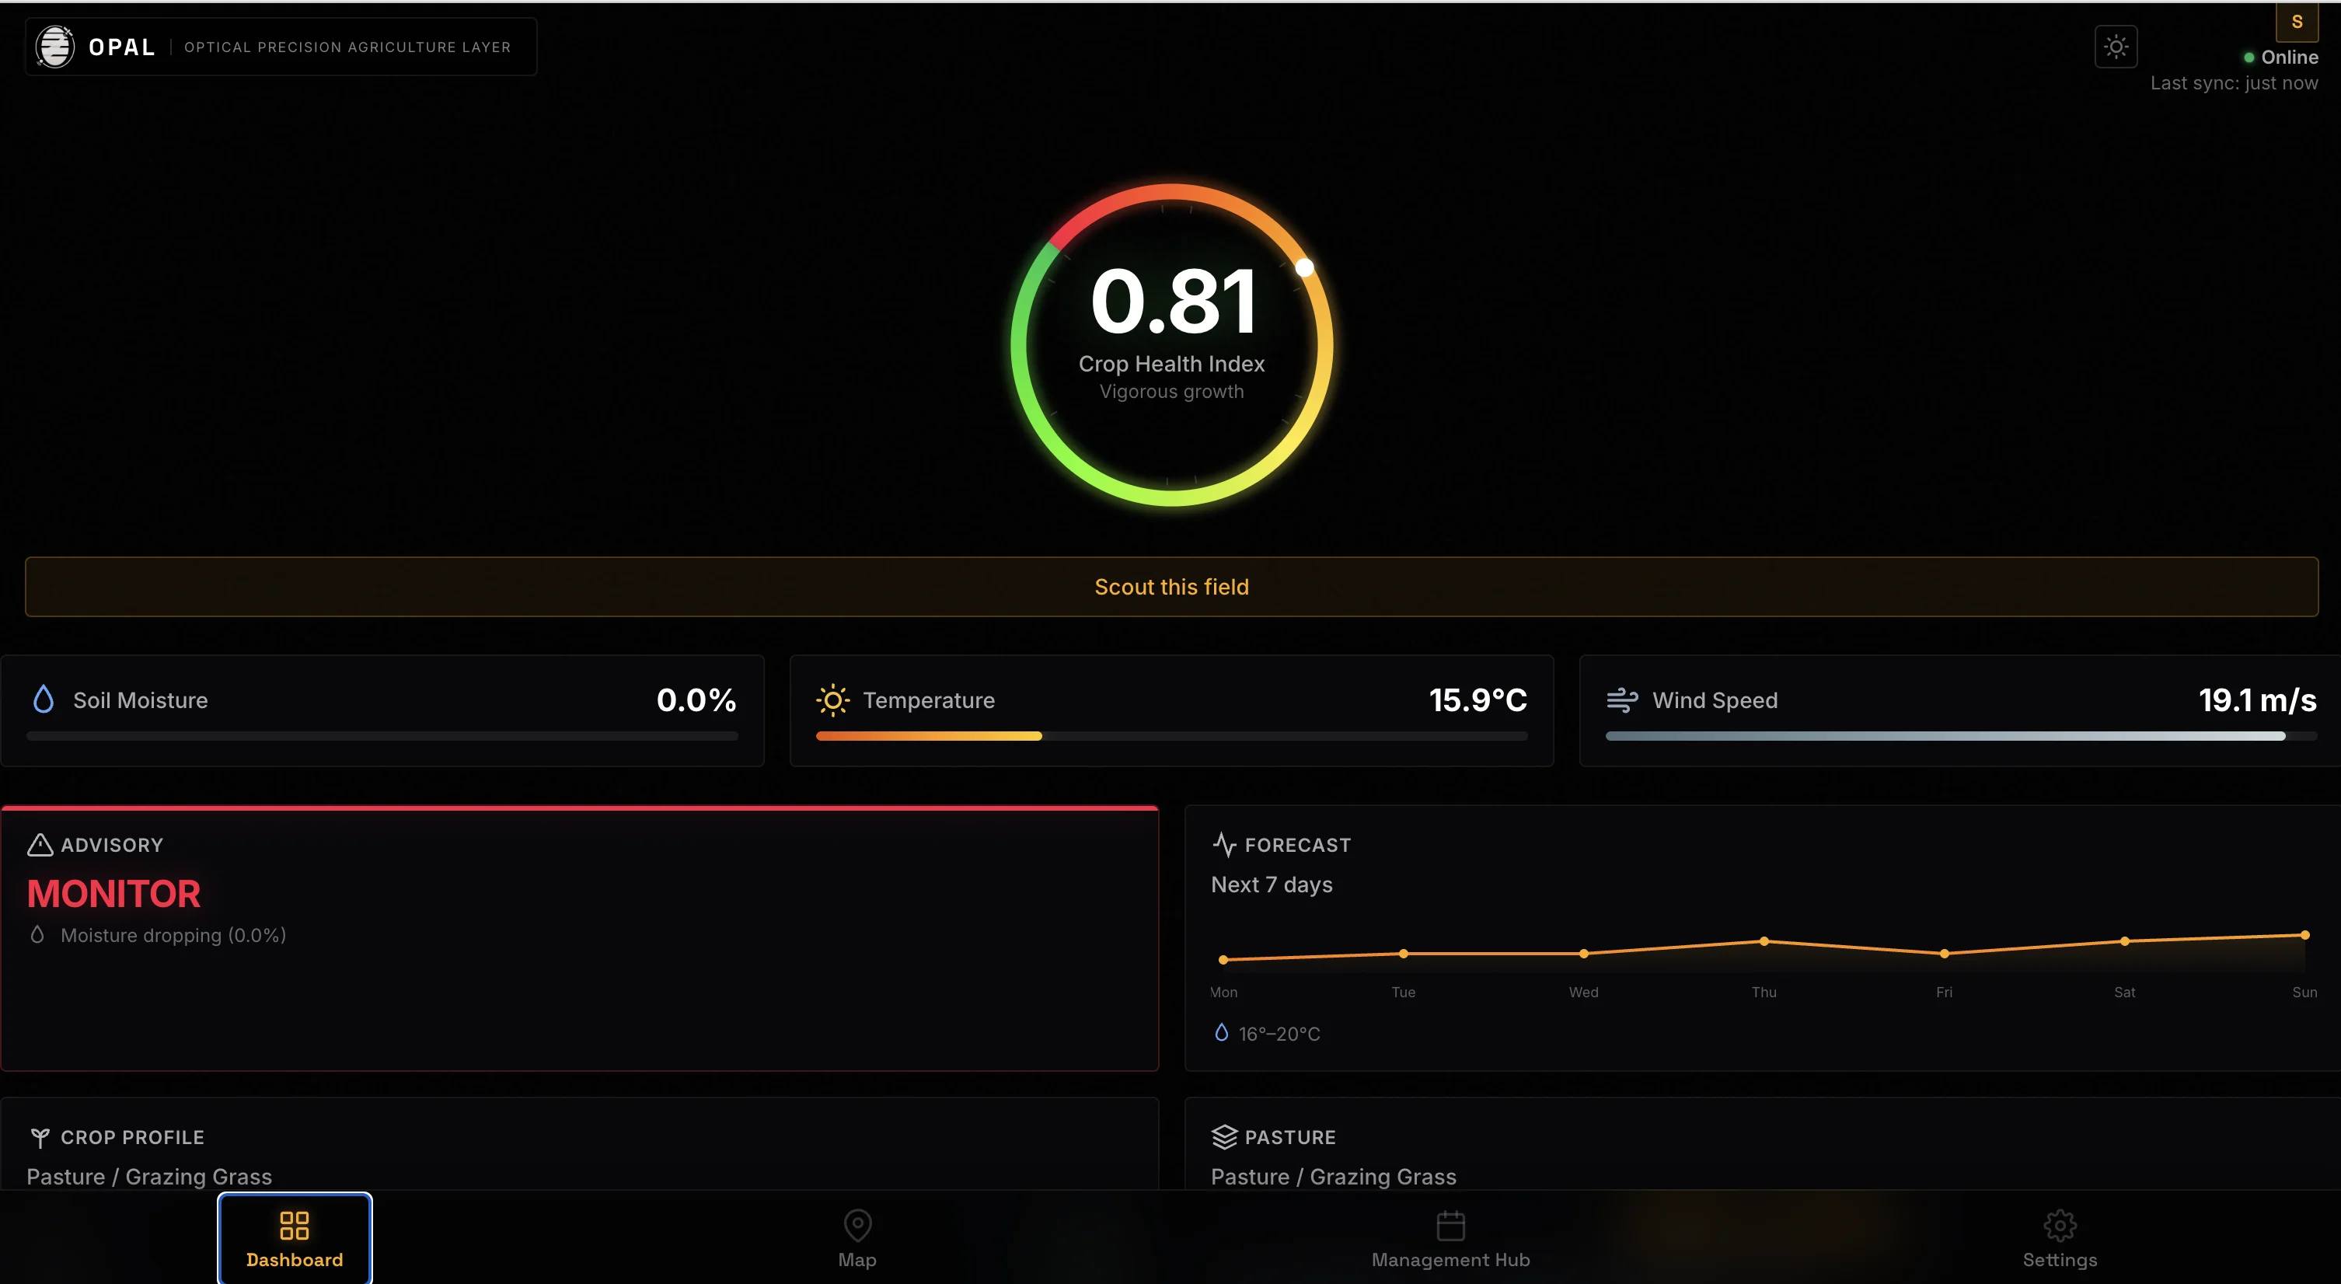Click the 0.0% soil moisture value
The width and height of the screenshot is (2341, 1284).
[696, 700]
